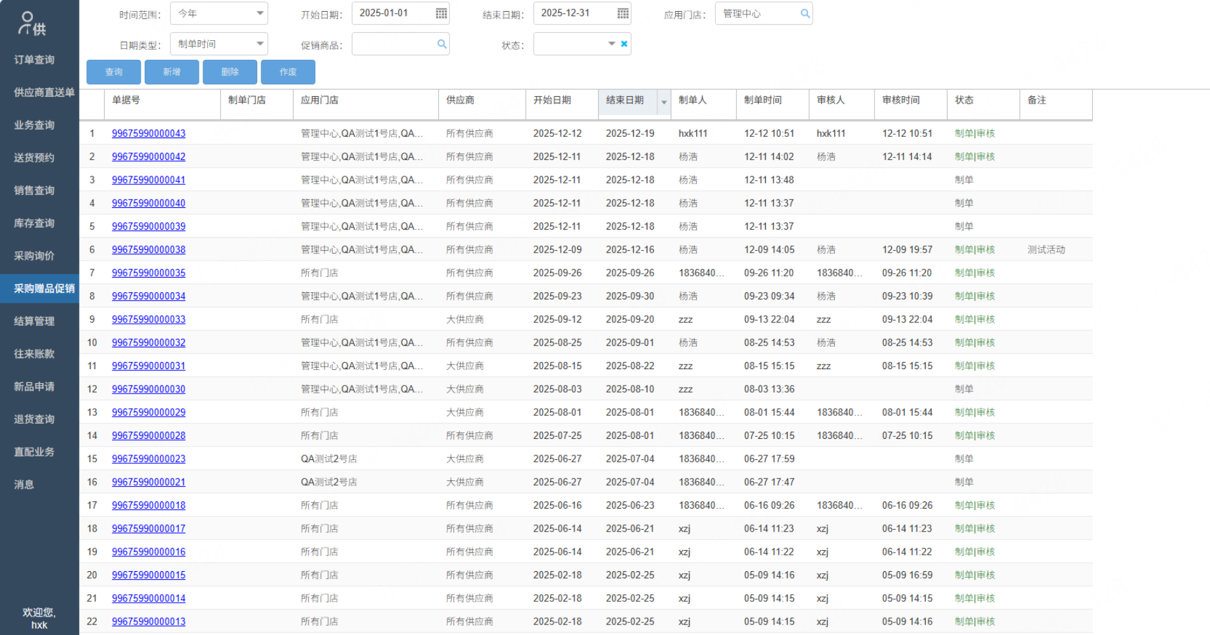
Task: Open the 结束日期 column header menu arrow
Action: pyautogui.click(x=664, y=102)
